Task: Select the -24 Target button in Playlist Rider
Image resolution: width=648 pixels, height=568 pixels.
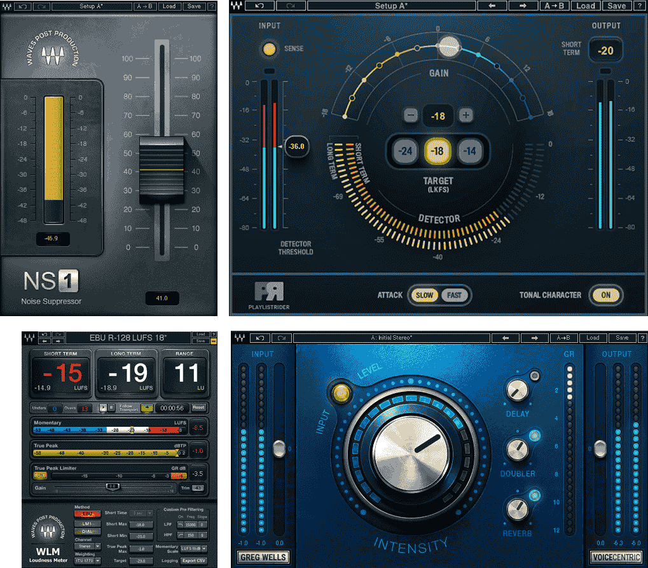Action: pyautogui.click(x=405, y=151)
